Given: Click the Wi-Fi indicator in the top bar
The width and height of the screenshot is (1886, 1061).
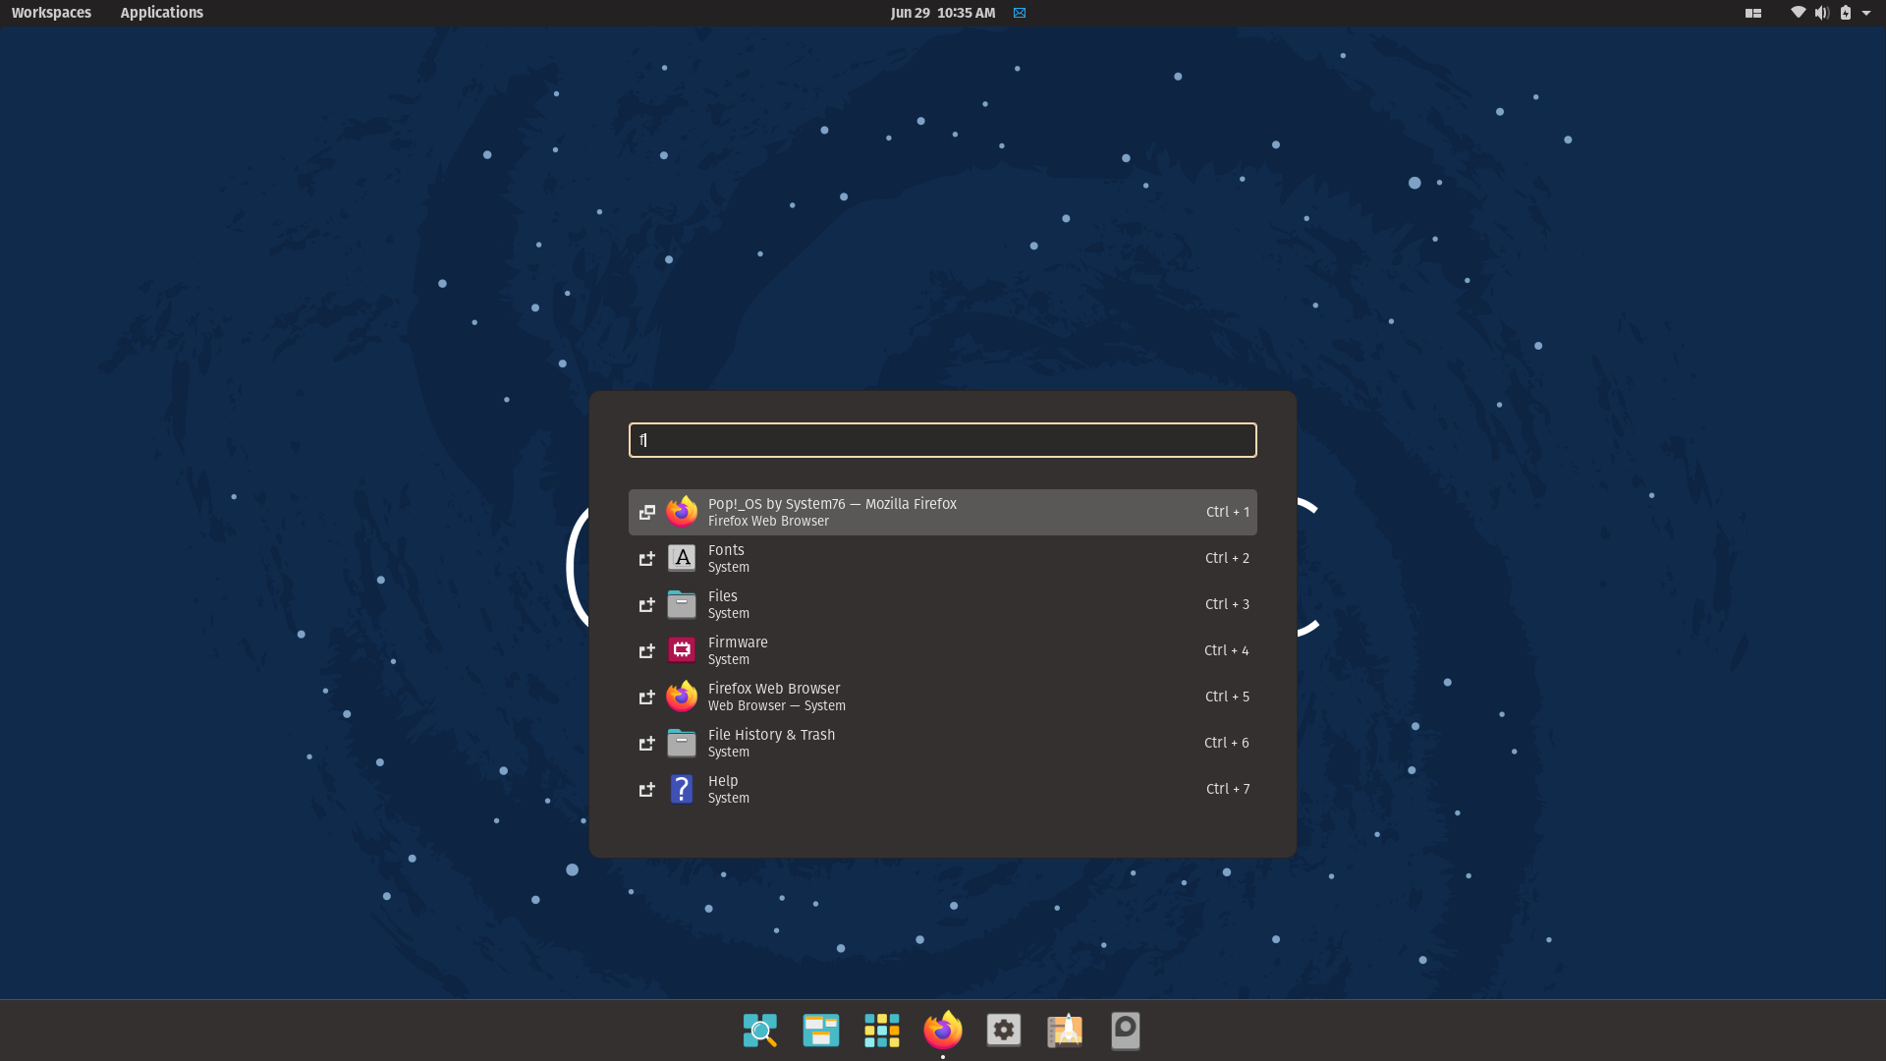Looking at the screenshot, I should 1798,13.
